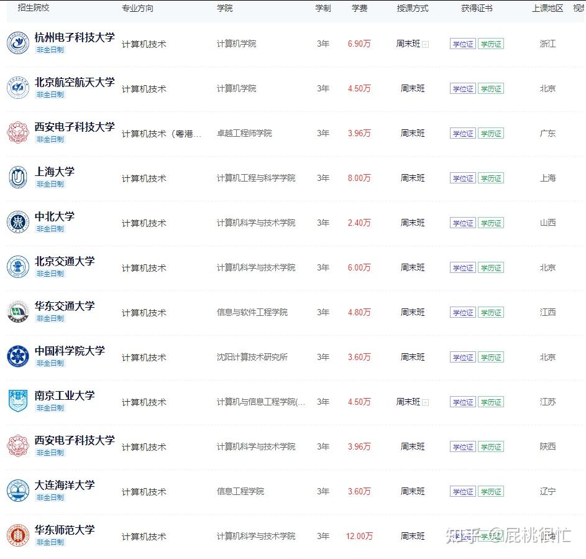Click the 学位证 badge for 中北大学
This screenshot has width=586, height=559.
coord(463,223)
